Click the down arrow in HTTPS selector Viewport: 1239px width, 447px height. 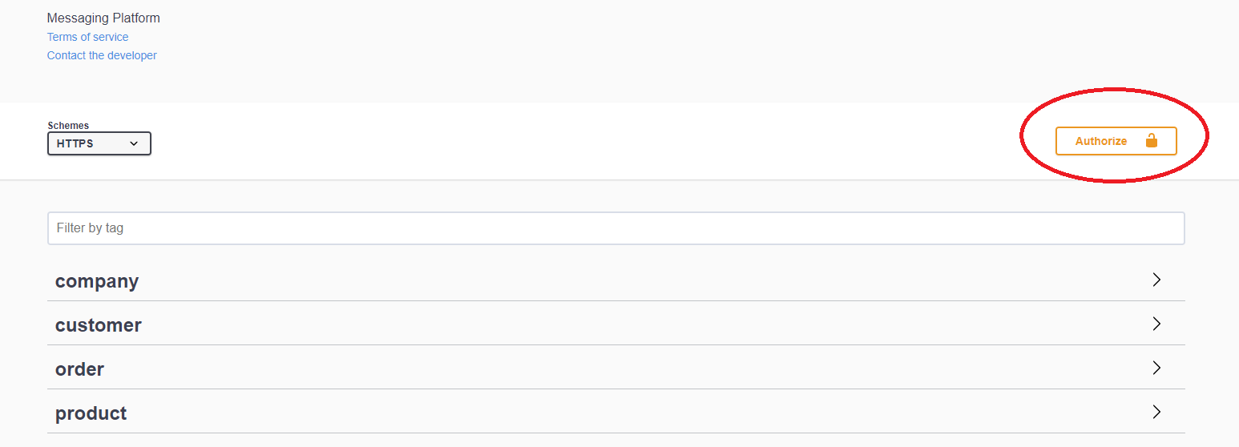134,144
